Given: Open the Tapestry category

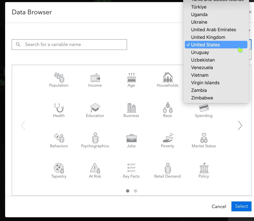Looking at the screenshot, I should click(x=59, y=171).
